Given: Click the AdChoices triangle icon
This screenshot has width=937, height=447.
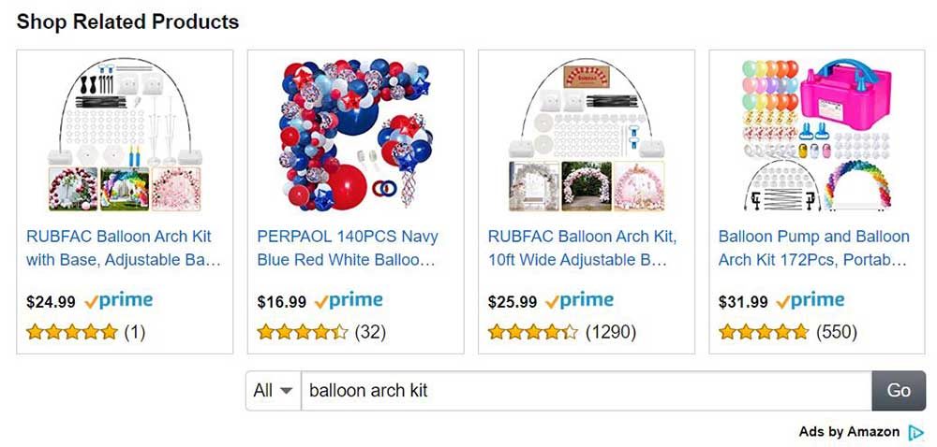Looking at the screenshot, I should 915,432.
